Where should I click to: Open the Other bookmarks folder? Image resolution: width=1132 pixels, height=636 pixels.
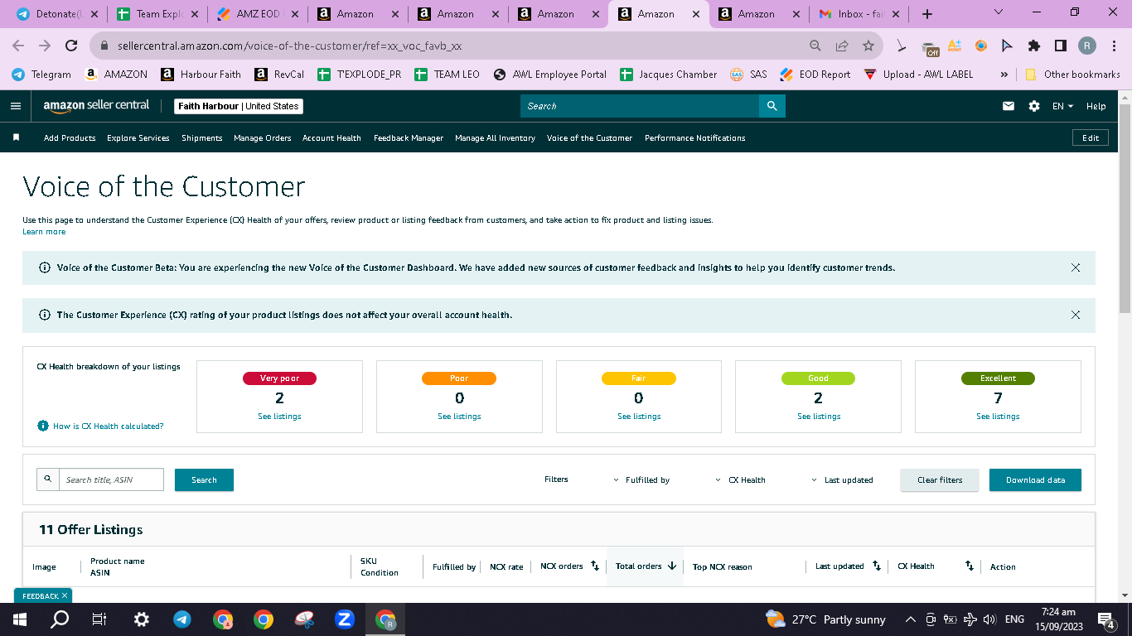click(1073, 74)
